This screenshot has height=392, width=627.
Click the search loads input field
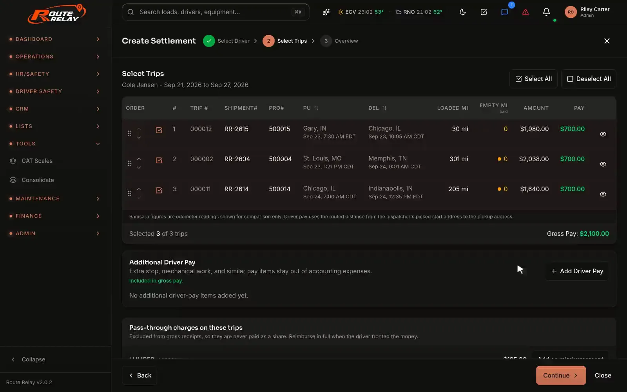216,12
